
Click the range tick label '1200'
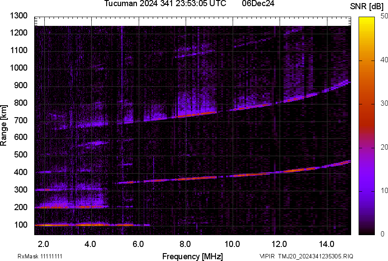[x=18, y=32]
